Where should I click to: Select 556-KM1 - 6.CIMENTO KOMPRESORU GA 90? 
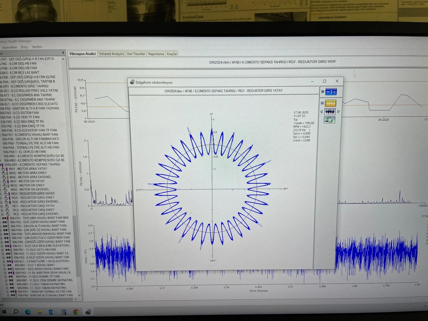34,156
